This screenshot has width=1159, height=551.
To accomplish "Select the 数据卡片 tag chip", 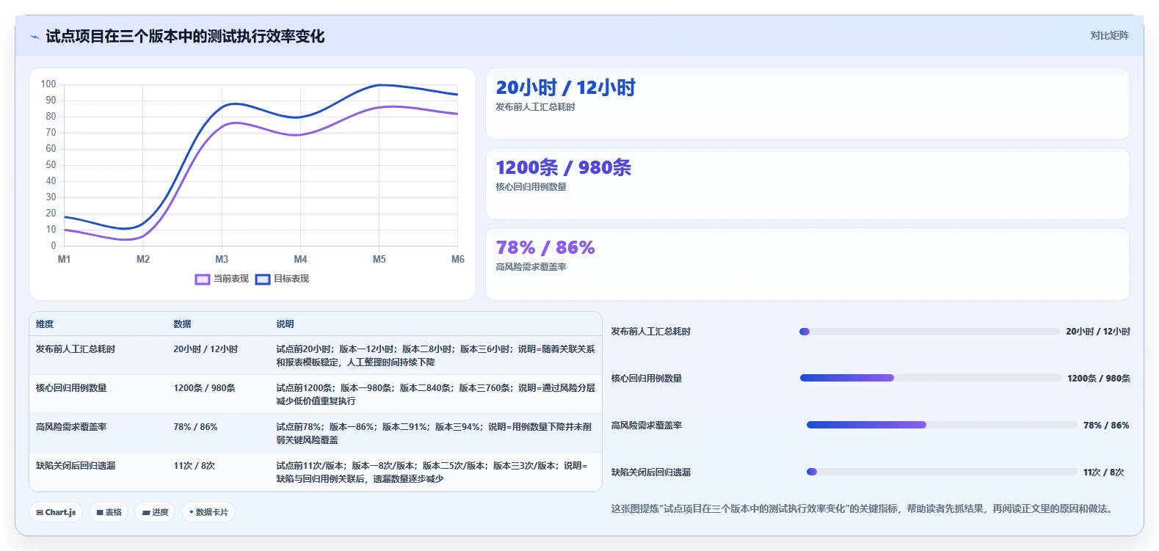I will point(208,512).
